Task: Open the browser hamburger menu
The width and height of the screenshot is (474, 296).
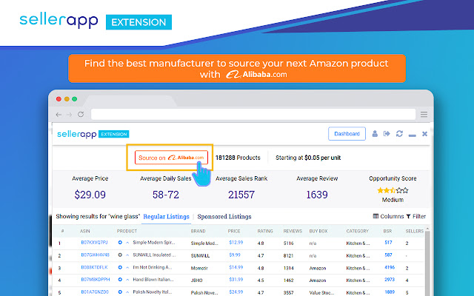Action: pyautogui.click(x=424, y=114)
